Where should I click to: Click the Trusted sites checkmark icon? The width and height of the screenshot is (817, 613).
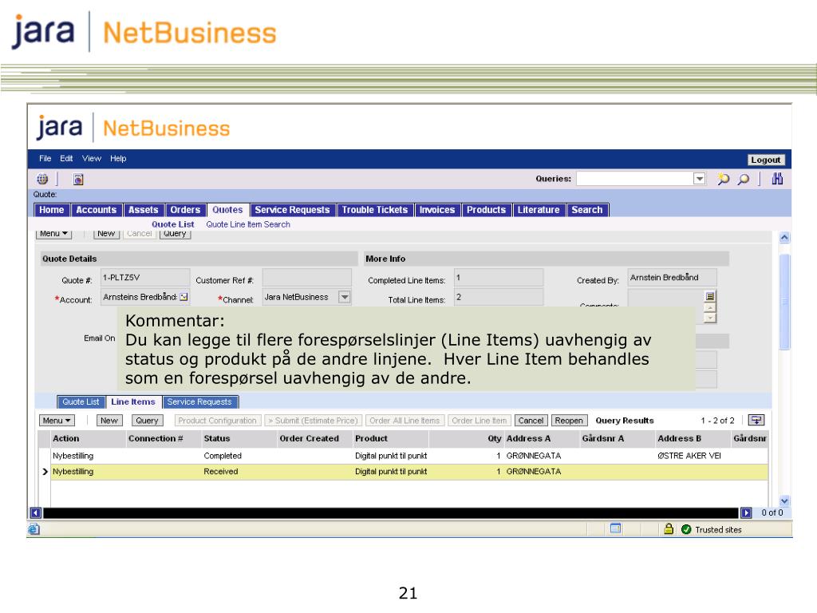(686, 530)
